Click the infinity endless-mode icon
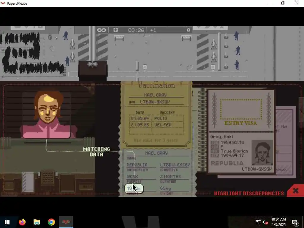The image size is (304, 228). point(102,30)
